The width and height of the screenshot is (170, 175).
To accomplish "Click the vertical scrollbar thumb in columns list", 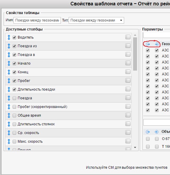I will 135,54.
